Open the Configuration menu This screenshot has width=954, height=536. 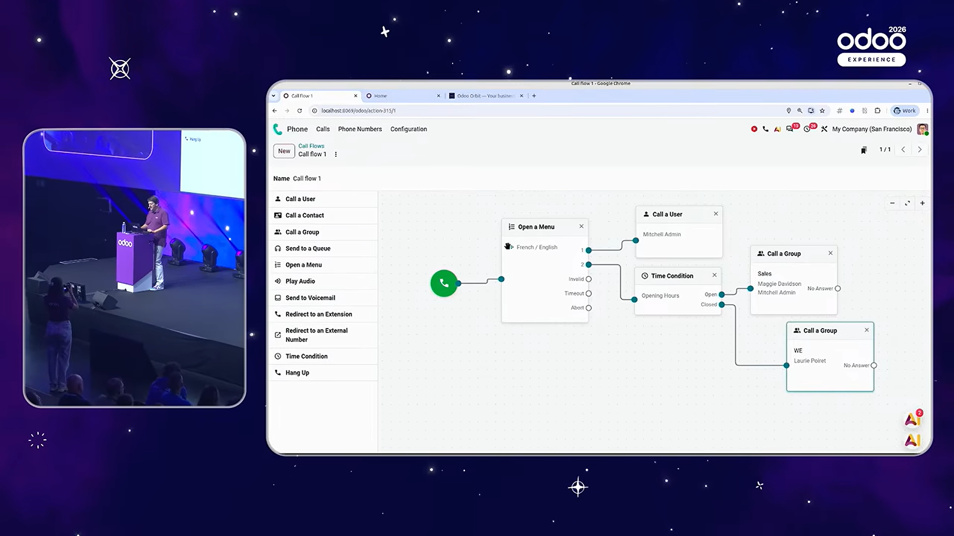point(408,129)
